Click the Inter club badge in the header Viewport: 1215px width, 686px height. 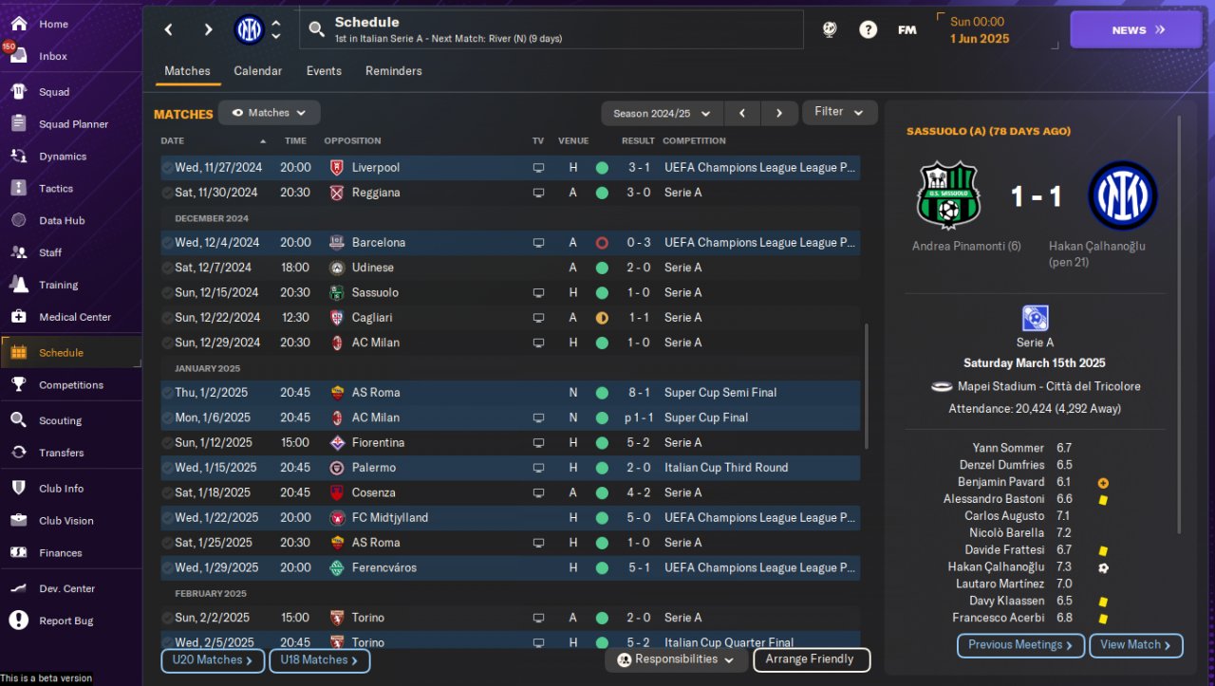click(x=249, y=29)
